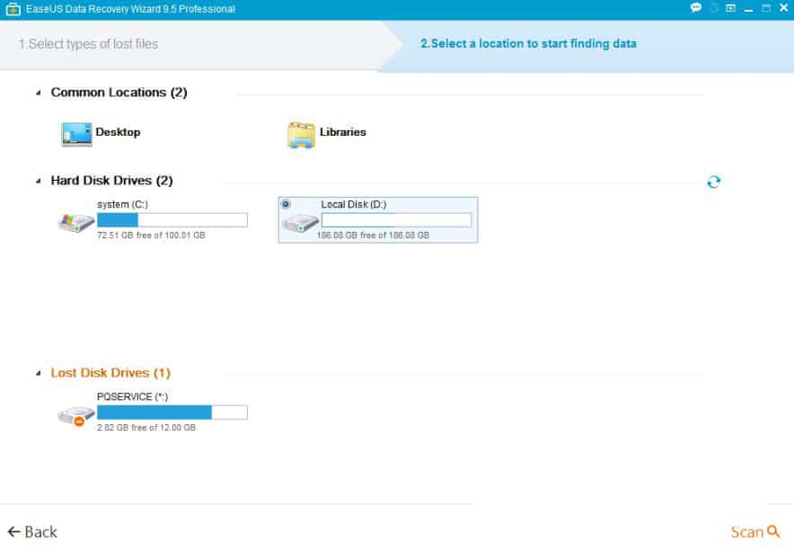Open the title bar dropdown menu icon
This screenshot has width=794, height=551.
[x=730, y=7]
